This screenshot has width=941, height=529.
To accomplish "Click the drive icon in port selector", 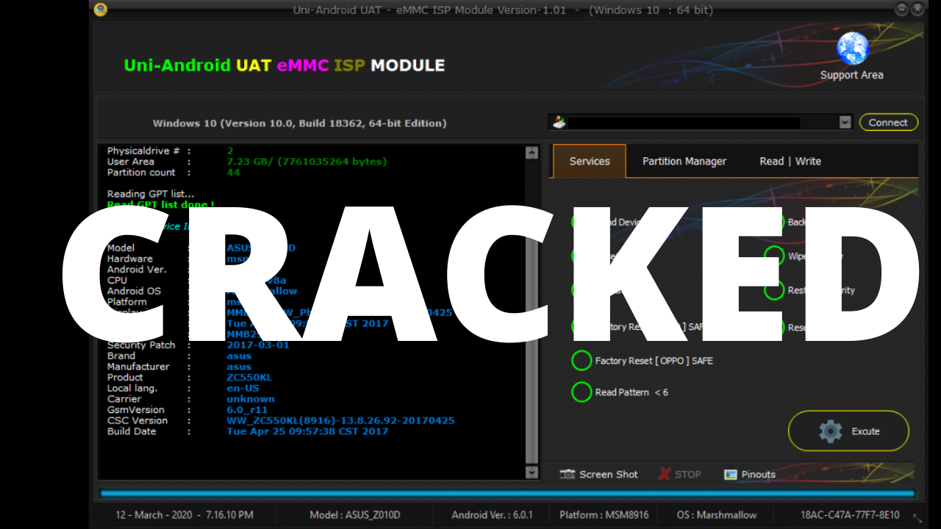I will tap(559, 123).
